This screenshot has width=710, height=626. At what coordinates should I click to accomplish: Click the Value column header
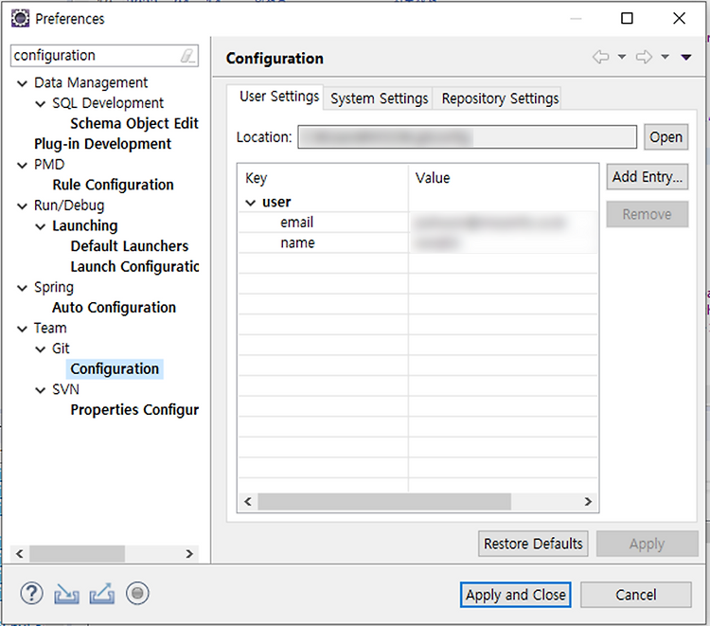tap(503, 178)
